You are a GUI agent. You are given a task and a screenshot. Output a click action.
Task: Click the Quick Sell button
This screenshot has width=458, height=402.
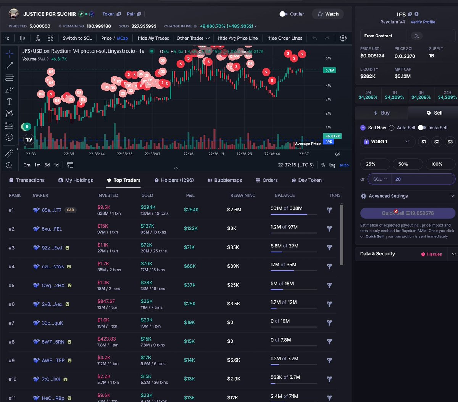click(408, 213)
